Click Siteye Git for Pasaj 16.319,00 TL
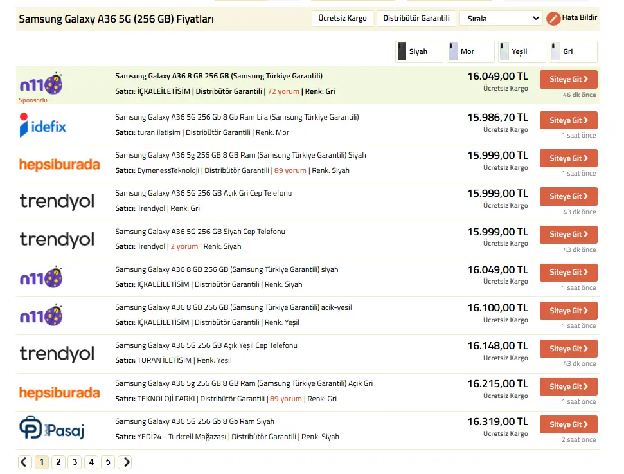The height and width of the screenshot is (474, 624). click(568, 424)
